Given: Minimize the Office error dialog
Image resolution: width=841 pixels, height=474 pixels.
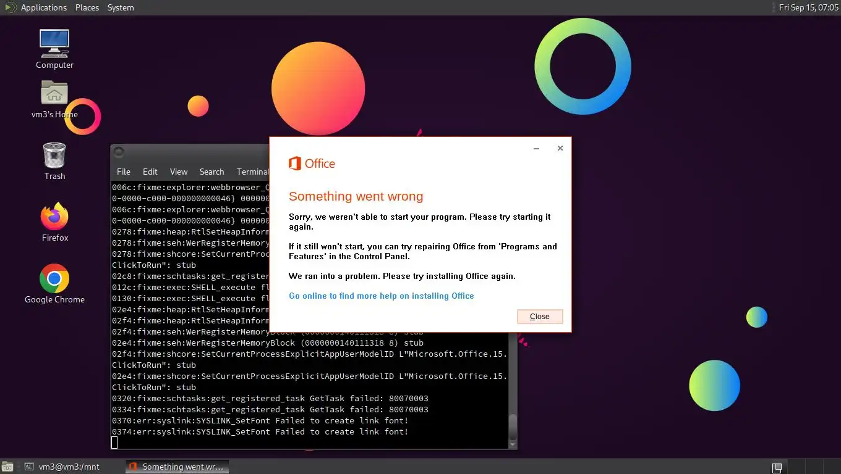Looking at the screenshot, I should point(536,148).
